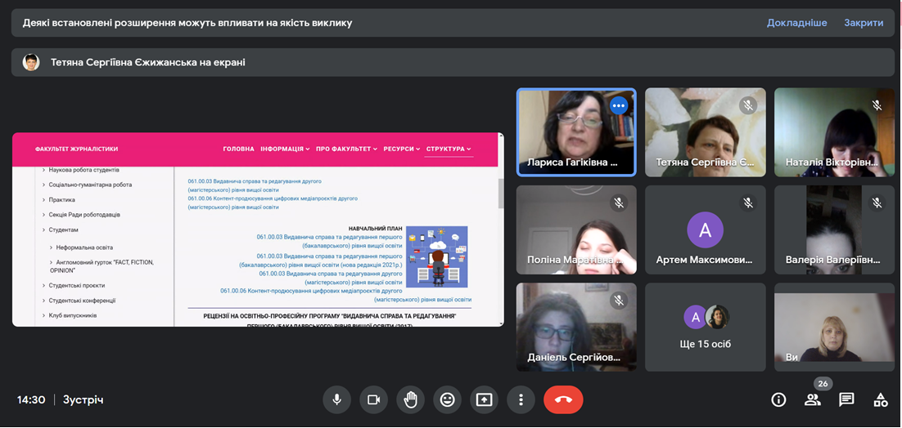
Task: Open the Ще 15 осіб tile
Action: 706,327
